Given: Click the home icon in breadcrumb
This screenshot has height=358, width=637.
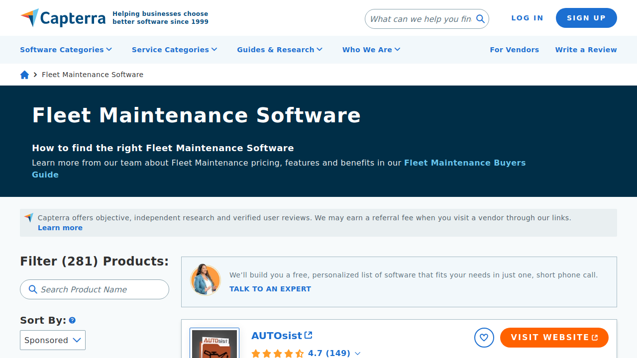Looking at the screenshot, I should [x=24, y=75].
